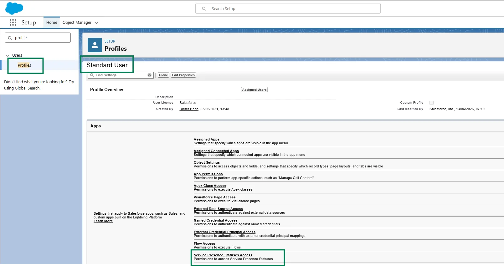Click the Learn More link
The image size is (504, 266).
tap(103, 221)
